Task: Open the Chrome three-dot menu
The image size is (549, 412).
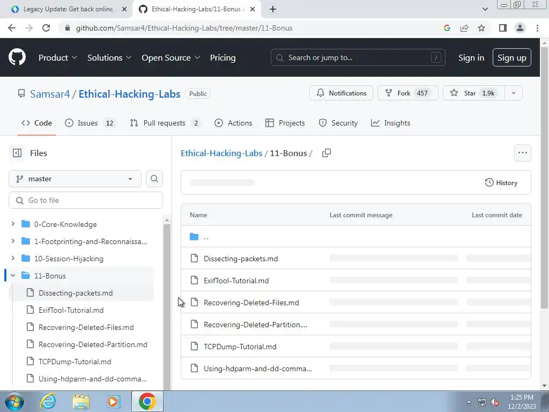Action: coord(537,28)
